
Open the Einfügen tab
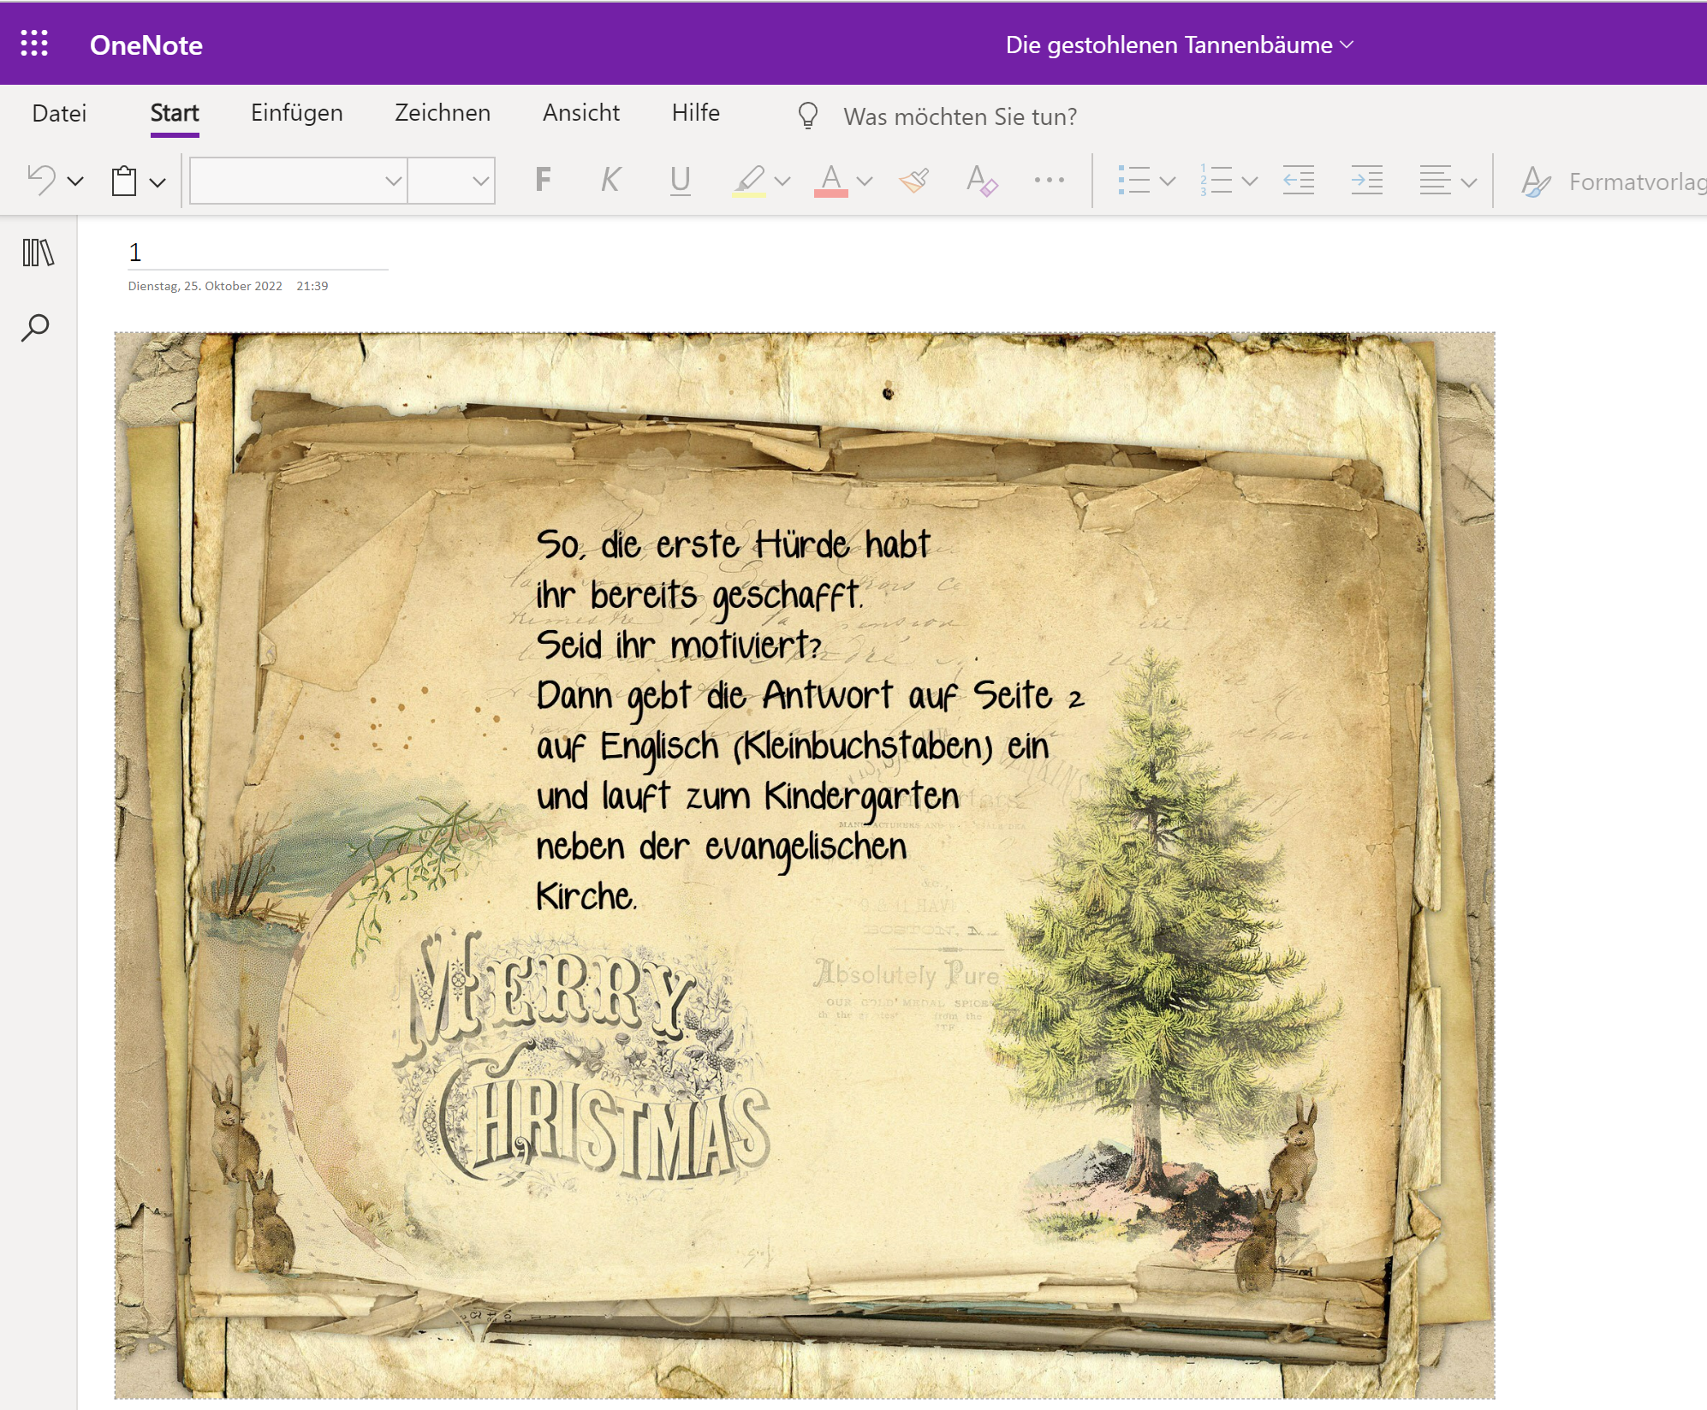[296, 113]
